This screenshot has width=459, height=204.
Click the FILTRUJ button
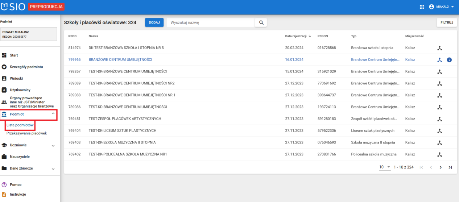[446, 22]
